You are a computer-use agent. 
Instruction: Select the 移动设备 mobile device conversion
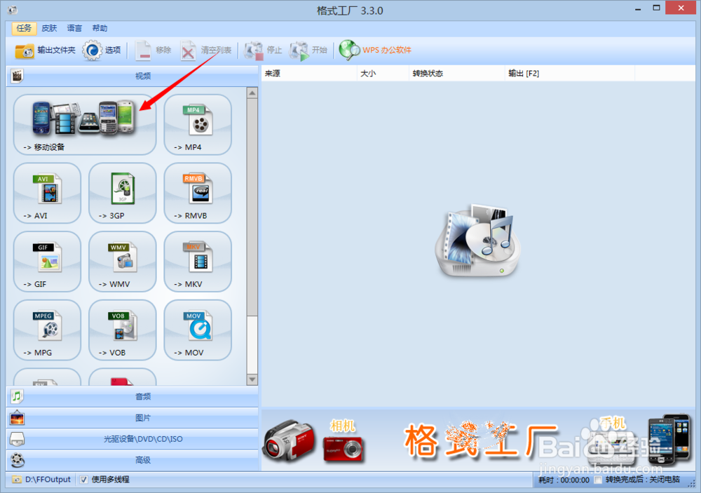(x=85, y=125)
